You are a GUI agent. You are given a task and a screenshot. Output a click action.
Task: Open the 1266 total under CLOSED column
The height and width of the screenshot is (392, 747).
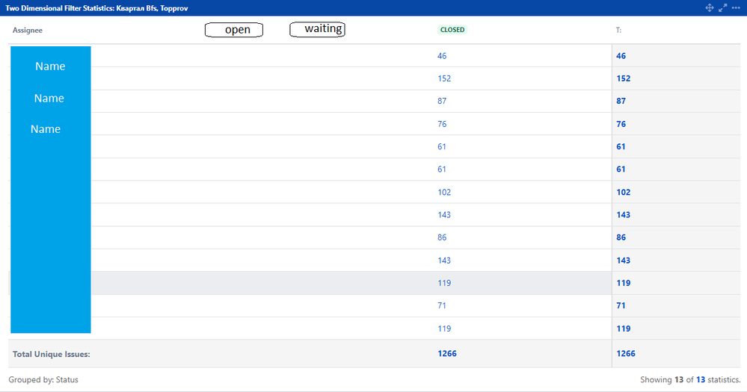pyautogui.click(x=447, y=353)
